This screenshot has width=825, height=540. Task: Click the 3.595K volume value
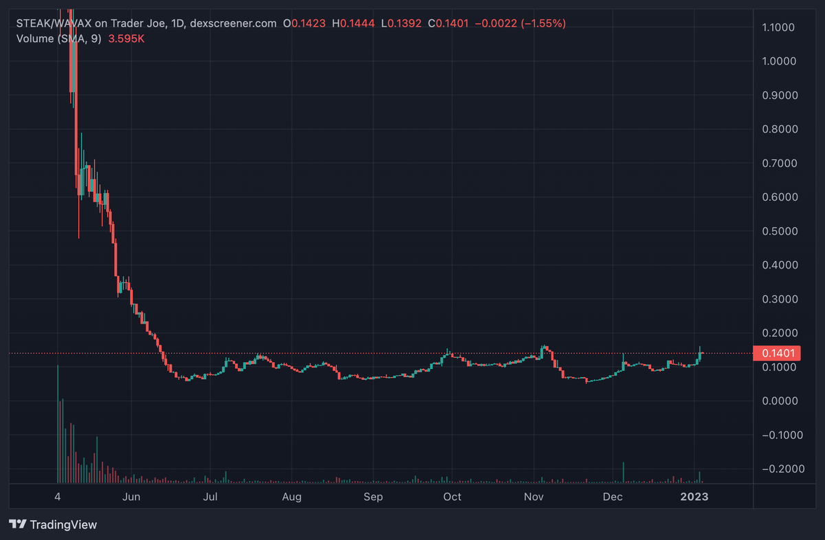pyautogui.click(x=125, y=38)
